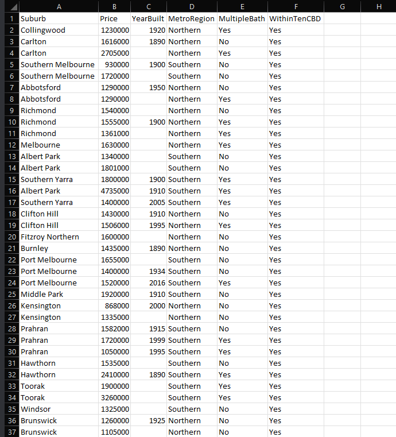This screenshot has width=396, height=437.
Task: Select the 1950 year cell for Abbotsford
Action: (149, 87)
